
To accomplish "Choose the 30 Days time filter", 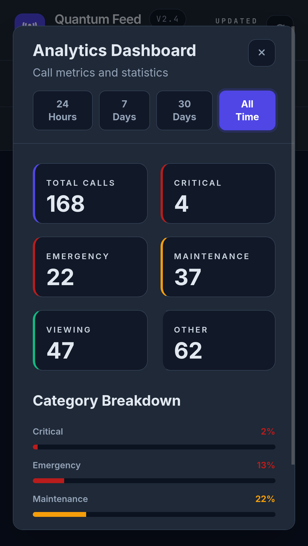I will [x=184, y=110].
